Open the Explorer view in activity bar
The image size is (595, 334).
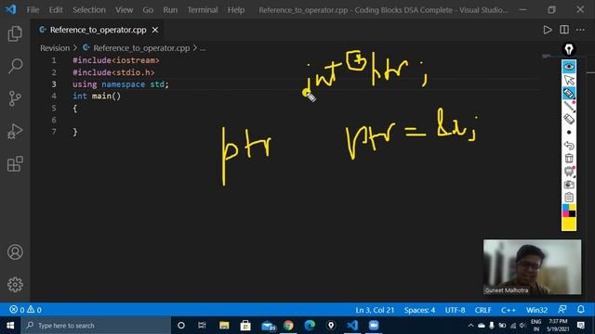click(15, 33)
